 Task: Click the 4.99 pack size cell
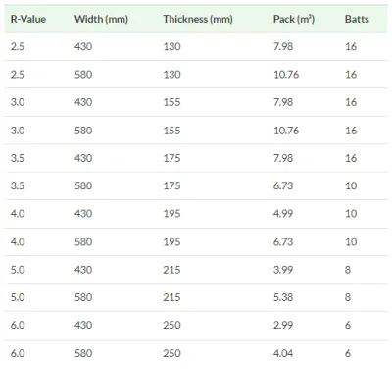[x=283, y=214]
